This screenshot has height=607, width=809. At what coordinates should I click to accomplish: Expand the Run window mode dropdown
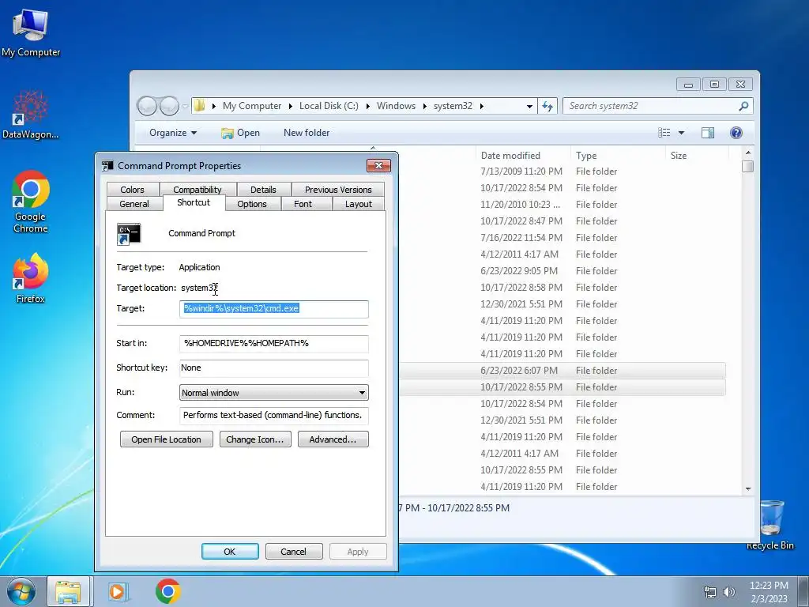point(362,393)
